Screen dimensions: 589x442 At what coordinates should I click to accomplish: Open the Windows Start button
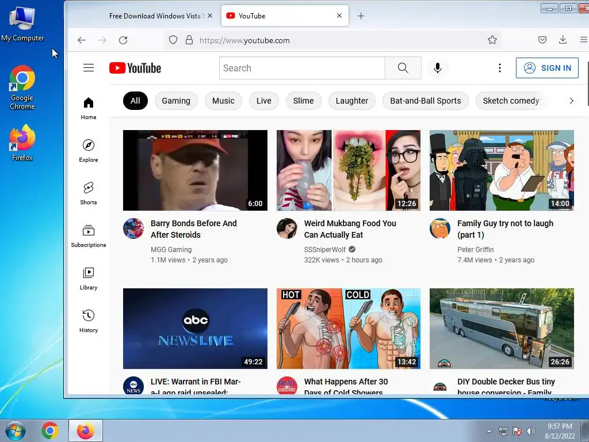point(16,430)
